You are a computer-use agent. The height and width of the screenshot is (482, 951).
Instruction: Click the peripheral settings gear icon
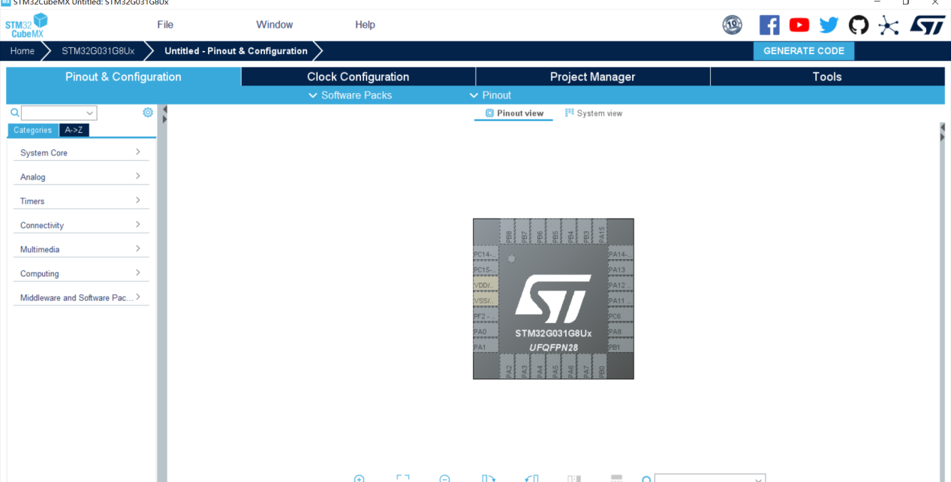click(148, 113)
